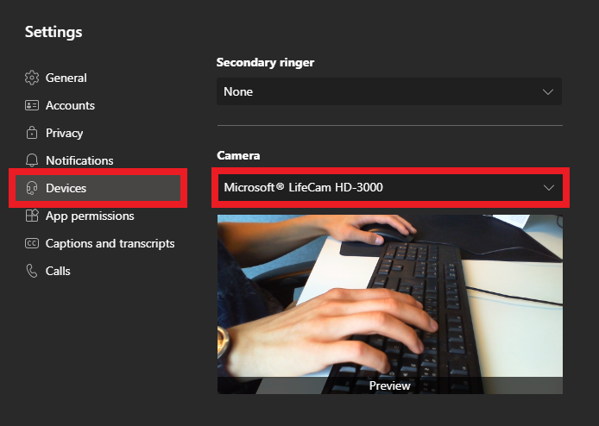599x426 pixels.
Task: Open App permissions section
Action: pos(98,216)
